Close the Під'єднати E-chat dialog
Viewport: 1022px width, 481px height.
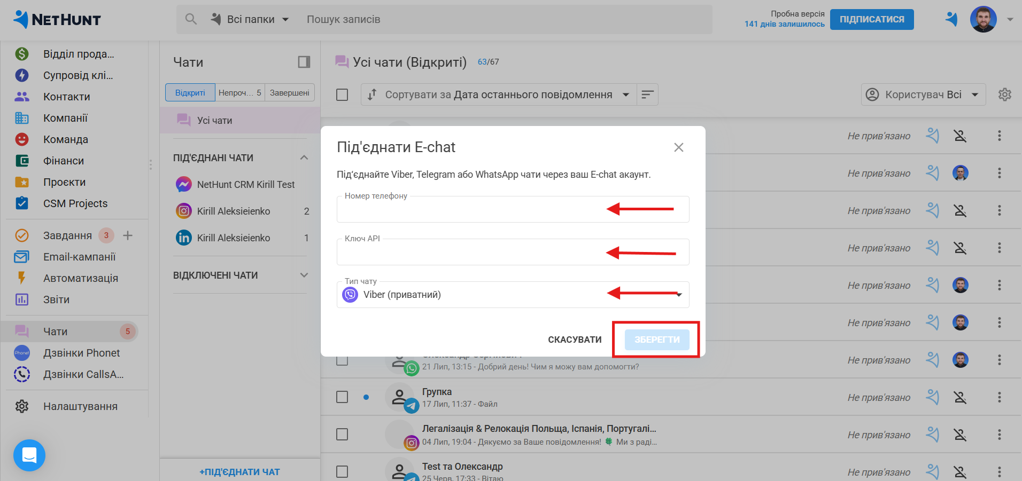click(678, 147)
